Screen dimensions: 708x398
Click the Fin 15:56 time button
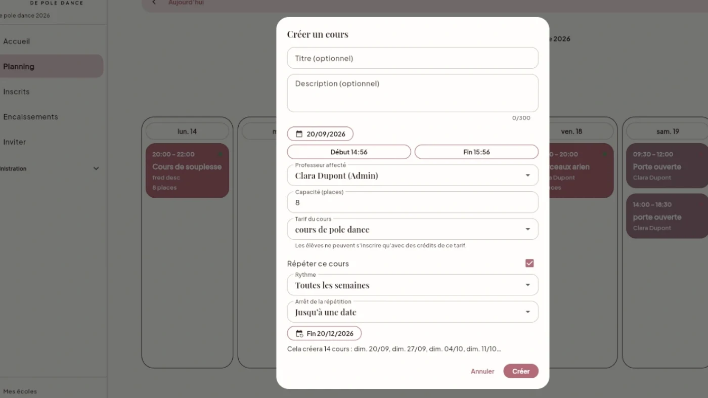pos(476,152)
